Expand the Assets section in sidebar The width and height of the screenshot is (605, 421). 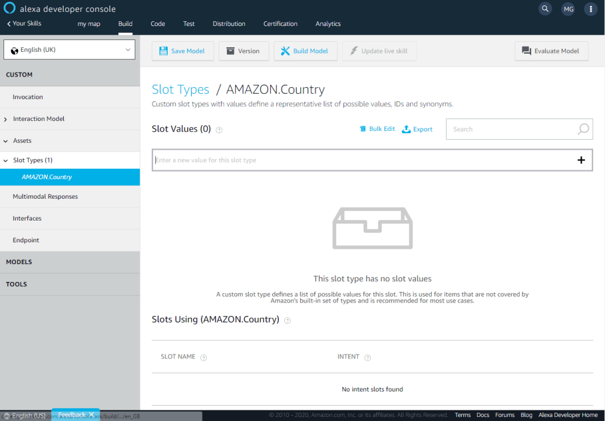point(22,141)
